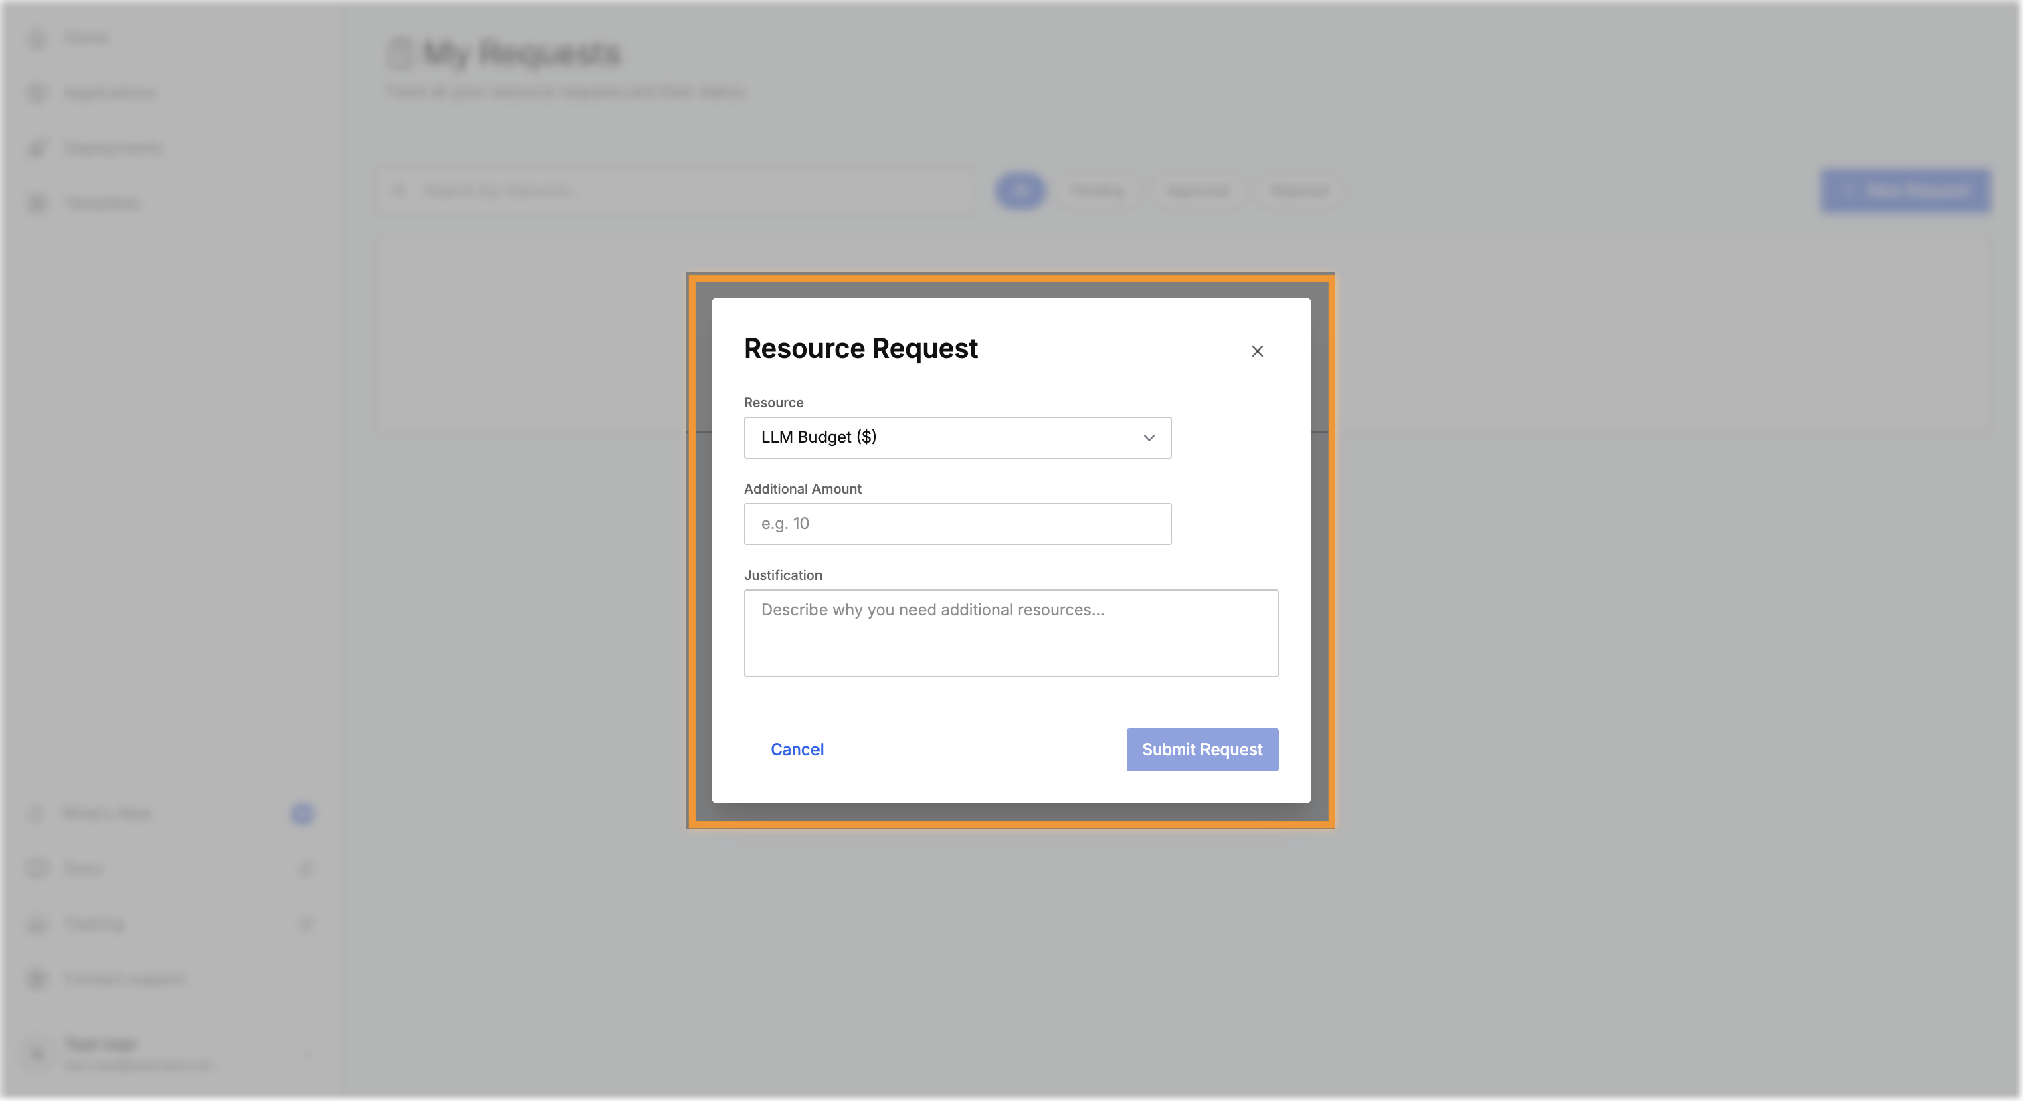Go to Applications in the sidebar

(110, 93)
